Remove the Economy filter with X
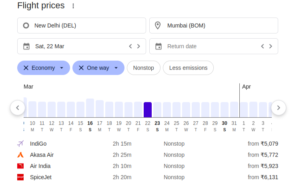This screenshot has width=299, height=186. (x=26, y=68)
